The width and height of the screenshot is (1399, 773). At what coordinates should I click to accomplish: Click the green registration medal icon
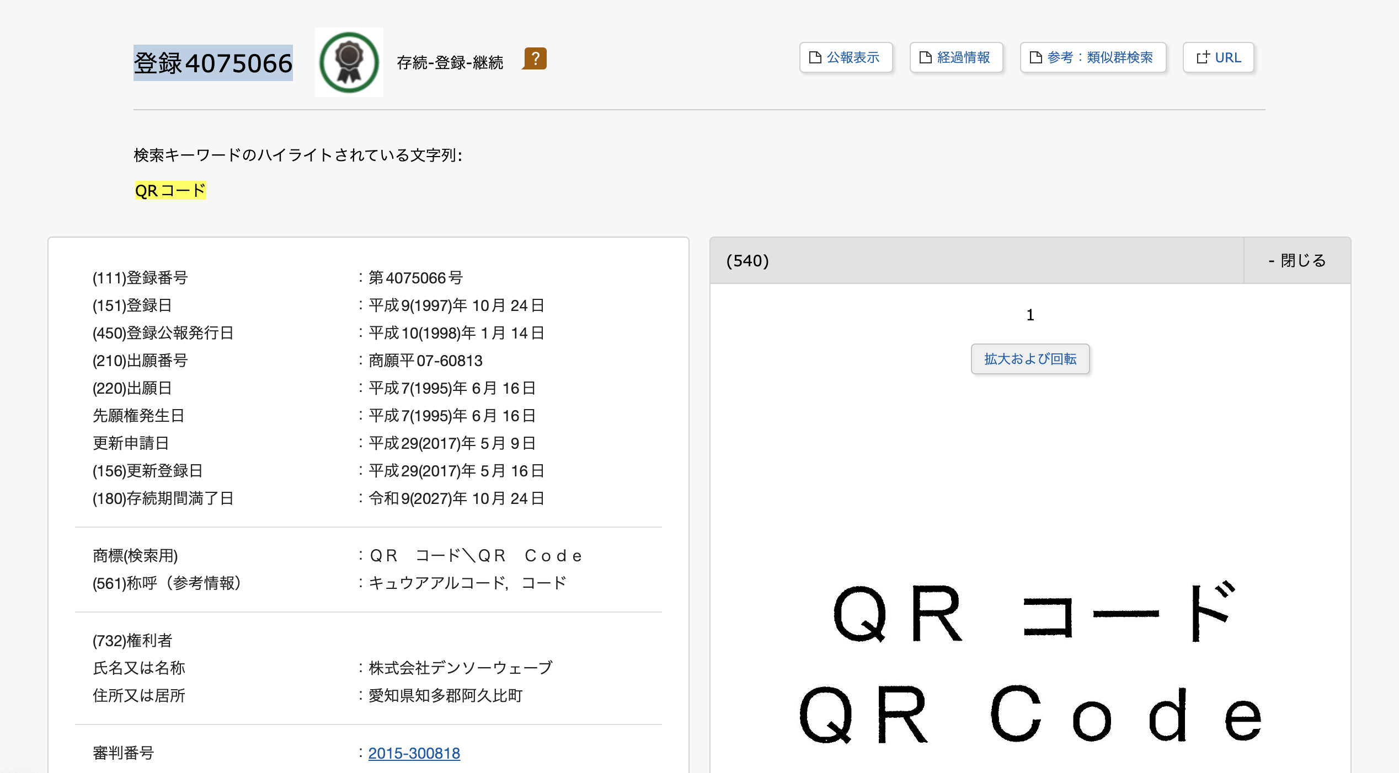coord(349,62)
